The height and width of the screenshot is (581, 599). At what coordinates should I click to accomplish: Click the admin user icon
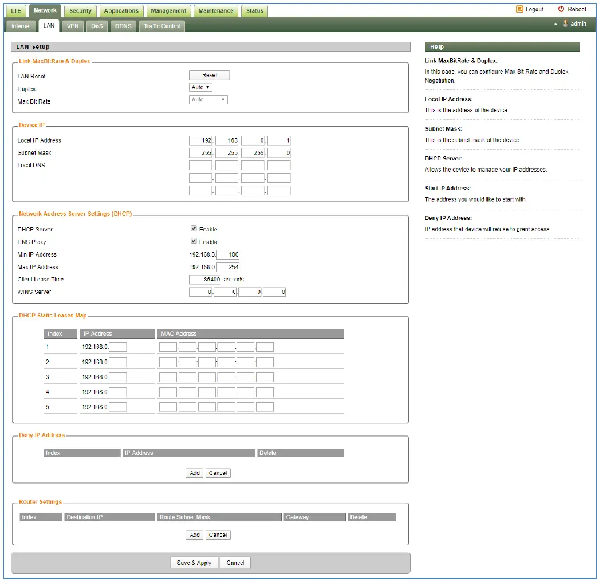(x=565, y=24)
